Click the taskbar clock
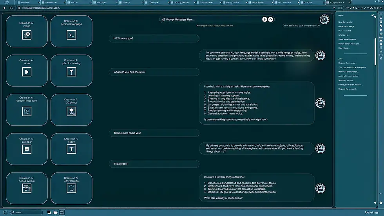Screen dimensions: 384x216 376,213
